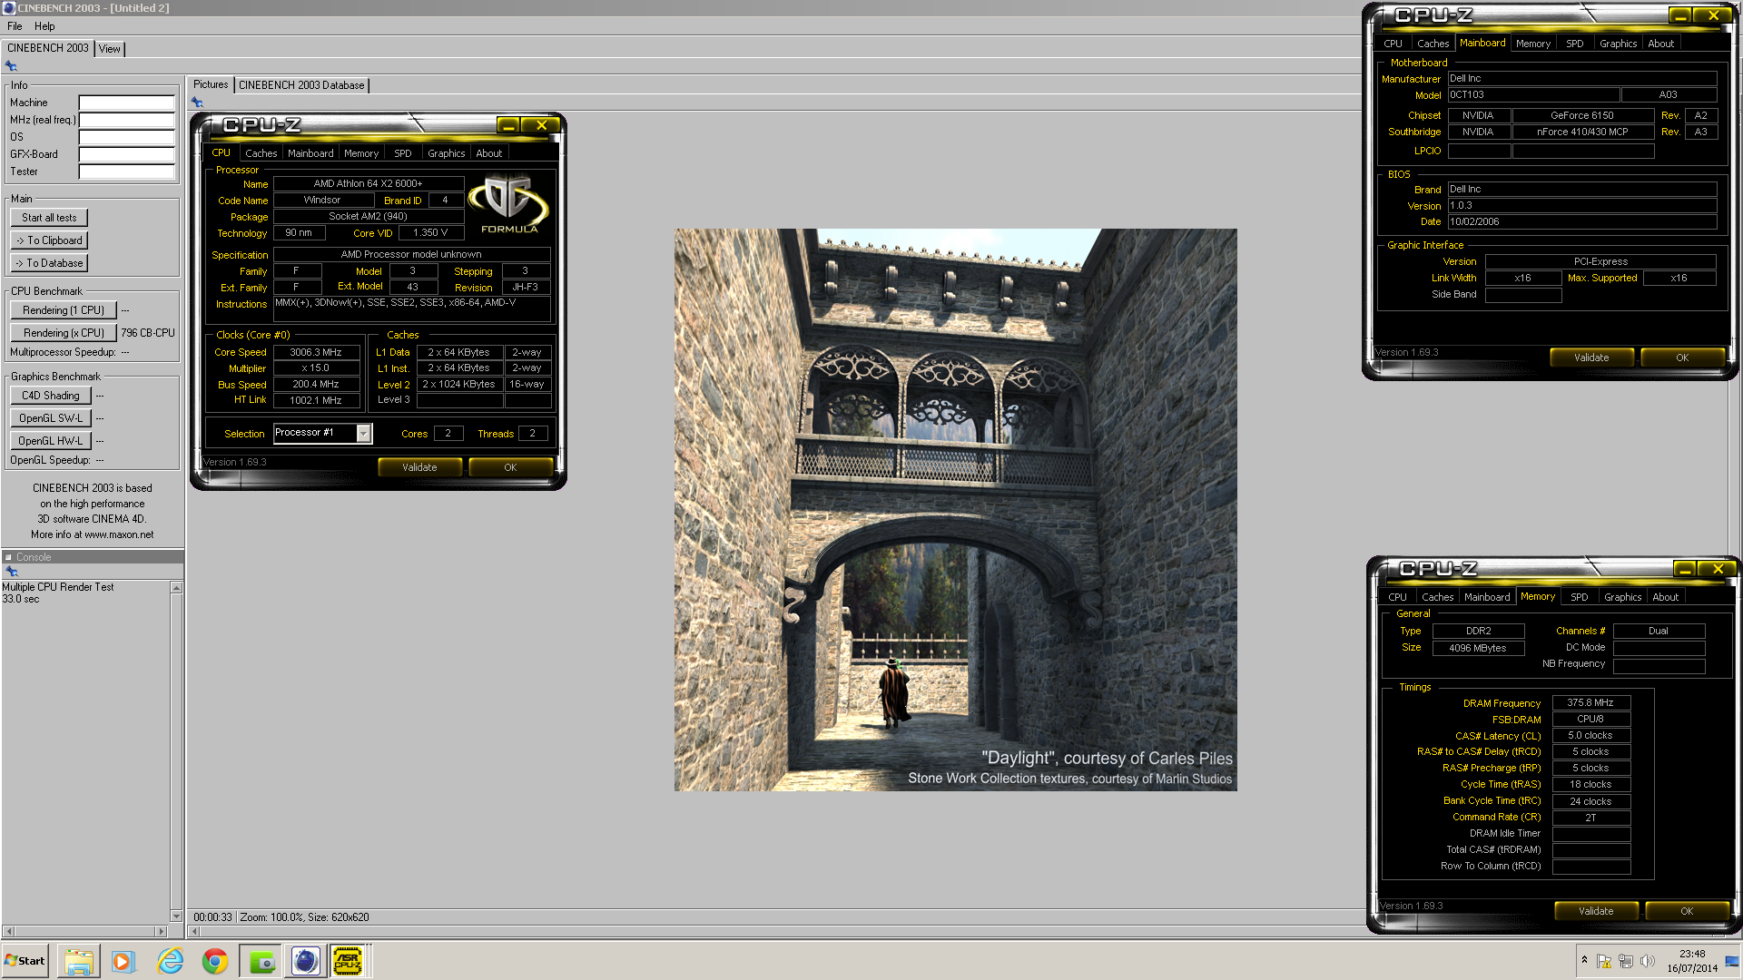
Task: Open SPD tab in the left CPU-Z window
Action: (403, 153)
